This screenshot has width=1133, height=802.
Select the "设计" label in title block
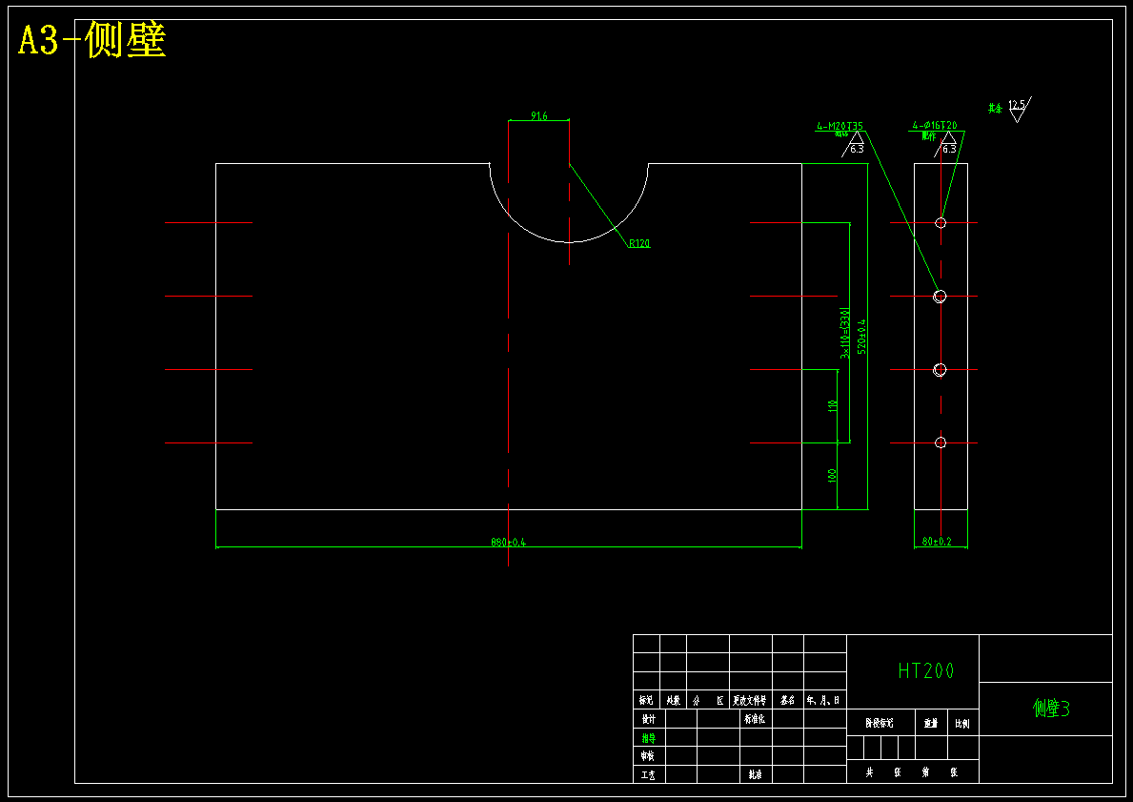pos(648,720)
